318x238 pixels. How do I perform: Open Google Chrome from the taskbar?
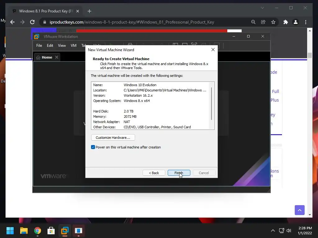tap(38, 231)
